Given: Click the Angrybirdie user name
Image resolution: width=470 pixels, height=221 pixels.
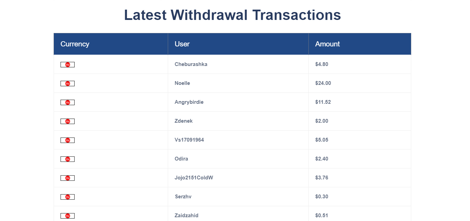Looking at the screenshot, I should 189,102.
